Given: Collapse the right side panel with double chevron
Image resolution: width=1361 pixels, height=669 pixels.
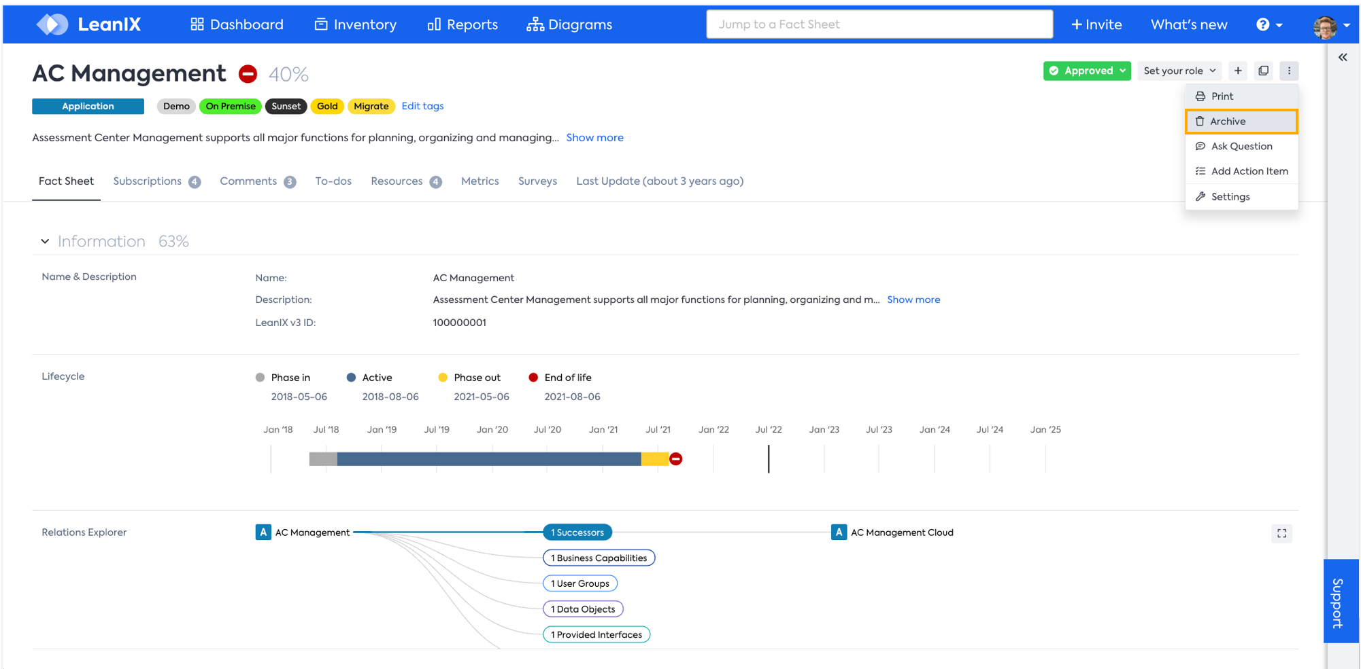Looking at the screenshot, I should (1343, 58).
